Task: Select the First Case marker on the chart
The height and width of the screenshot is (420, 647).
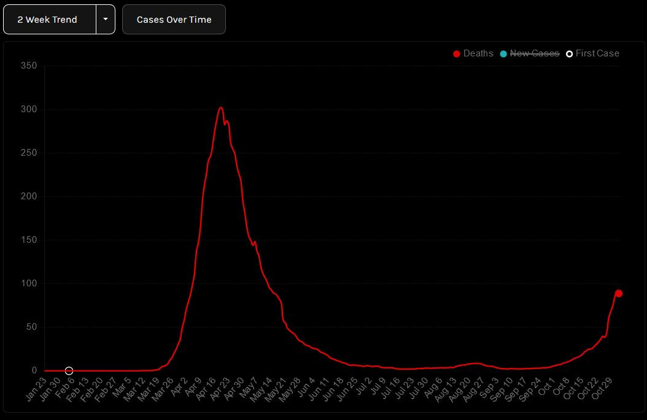Action: click(69, 370)
